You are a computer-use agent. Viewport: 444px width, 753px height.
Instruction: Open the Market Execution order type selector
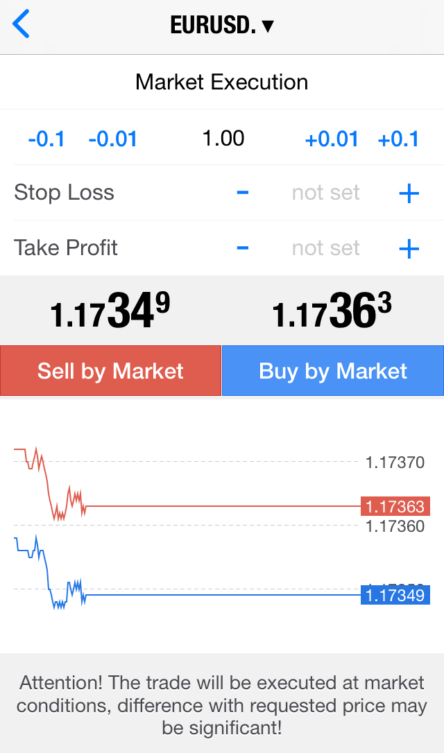[221, 82]
